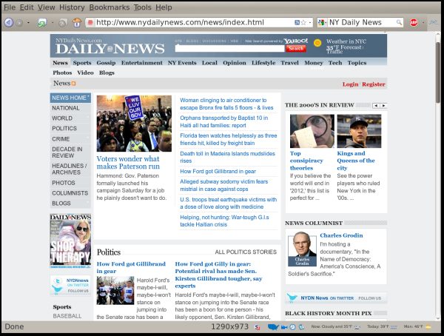The width and height of the screenshot is (444, 336).
Task: Open the Adblock Plus dropdown arrow
Action: tap(423, 22)
